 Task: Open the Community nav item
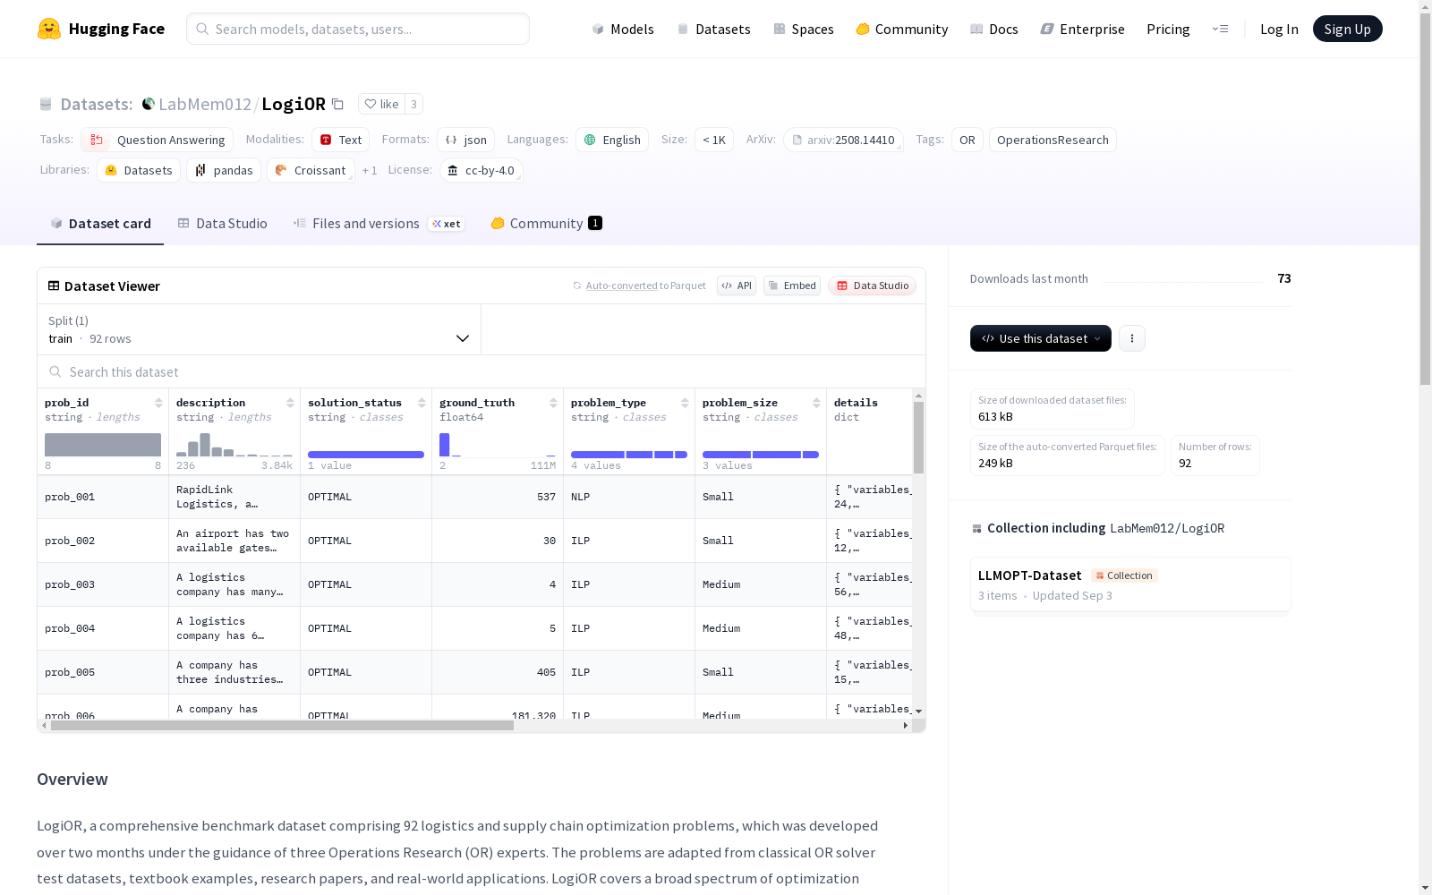pos(902,29)
